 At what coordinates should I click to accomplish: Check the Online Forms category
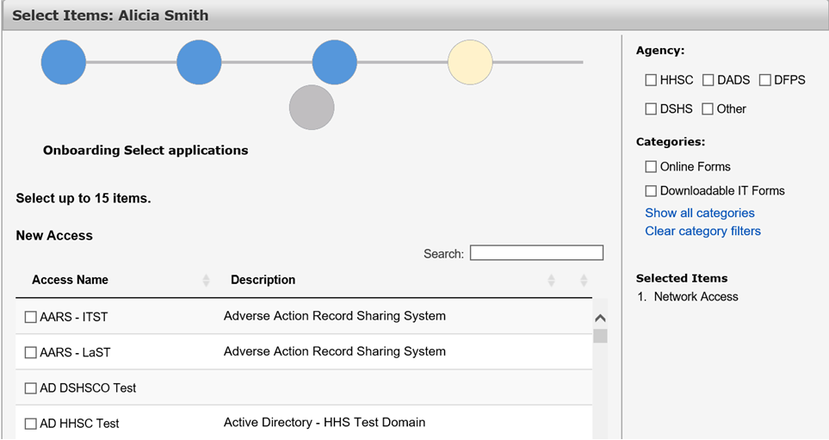tap(651, 167)
